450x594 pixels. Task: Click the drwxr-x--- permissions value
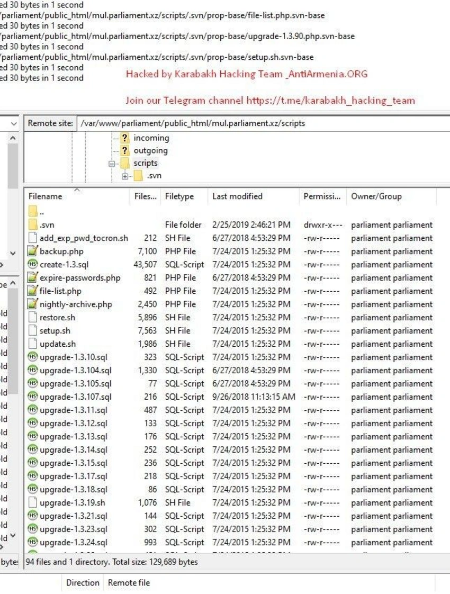pos(323,224)
